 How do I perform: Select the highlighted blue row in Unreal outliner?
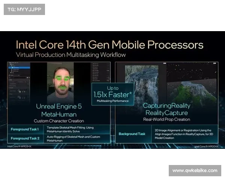[x=19, y=67]
